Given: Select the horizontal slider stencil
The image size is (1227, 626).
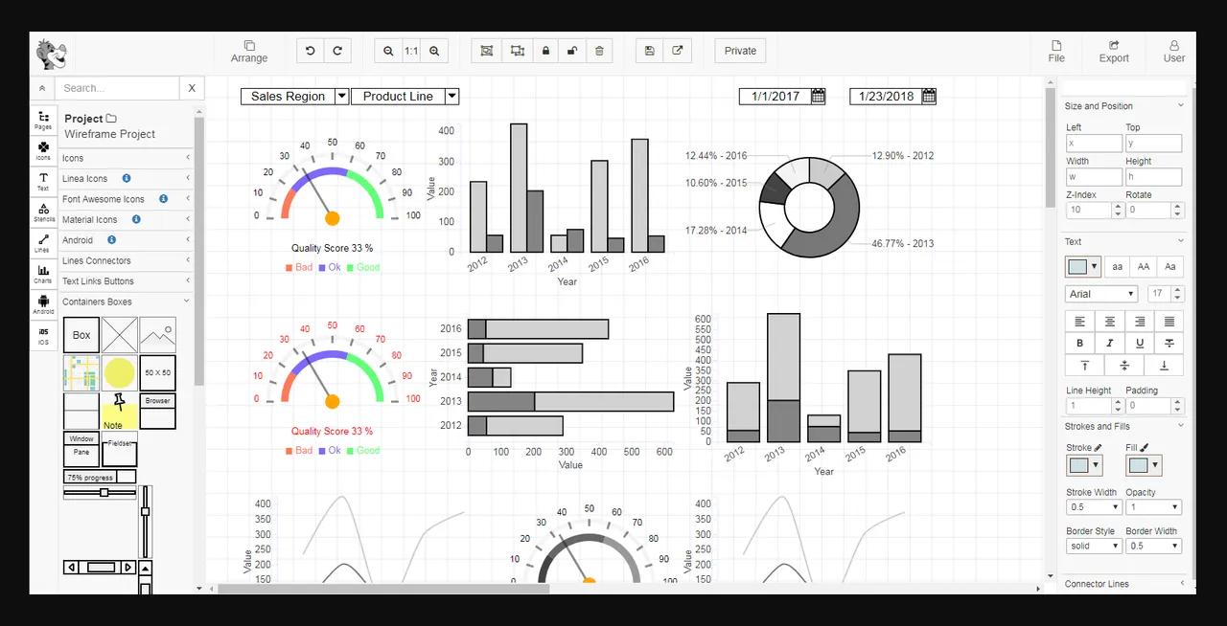Looking at the screenshot, I should click(100, 492).
